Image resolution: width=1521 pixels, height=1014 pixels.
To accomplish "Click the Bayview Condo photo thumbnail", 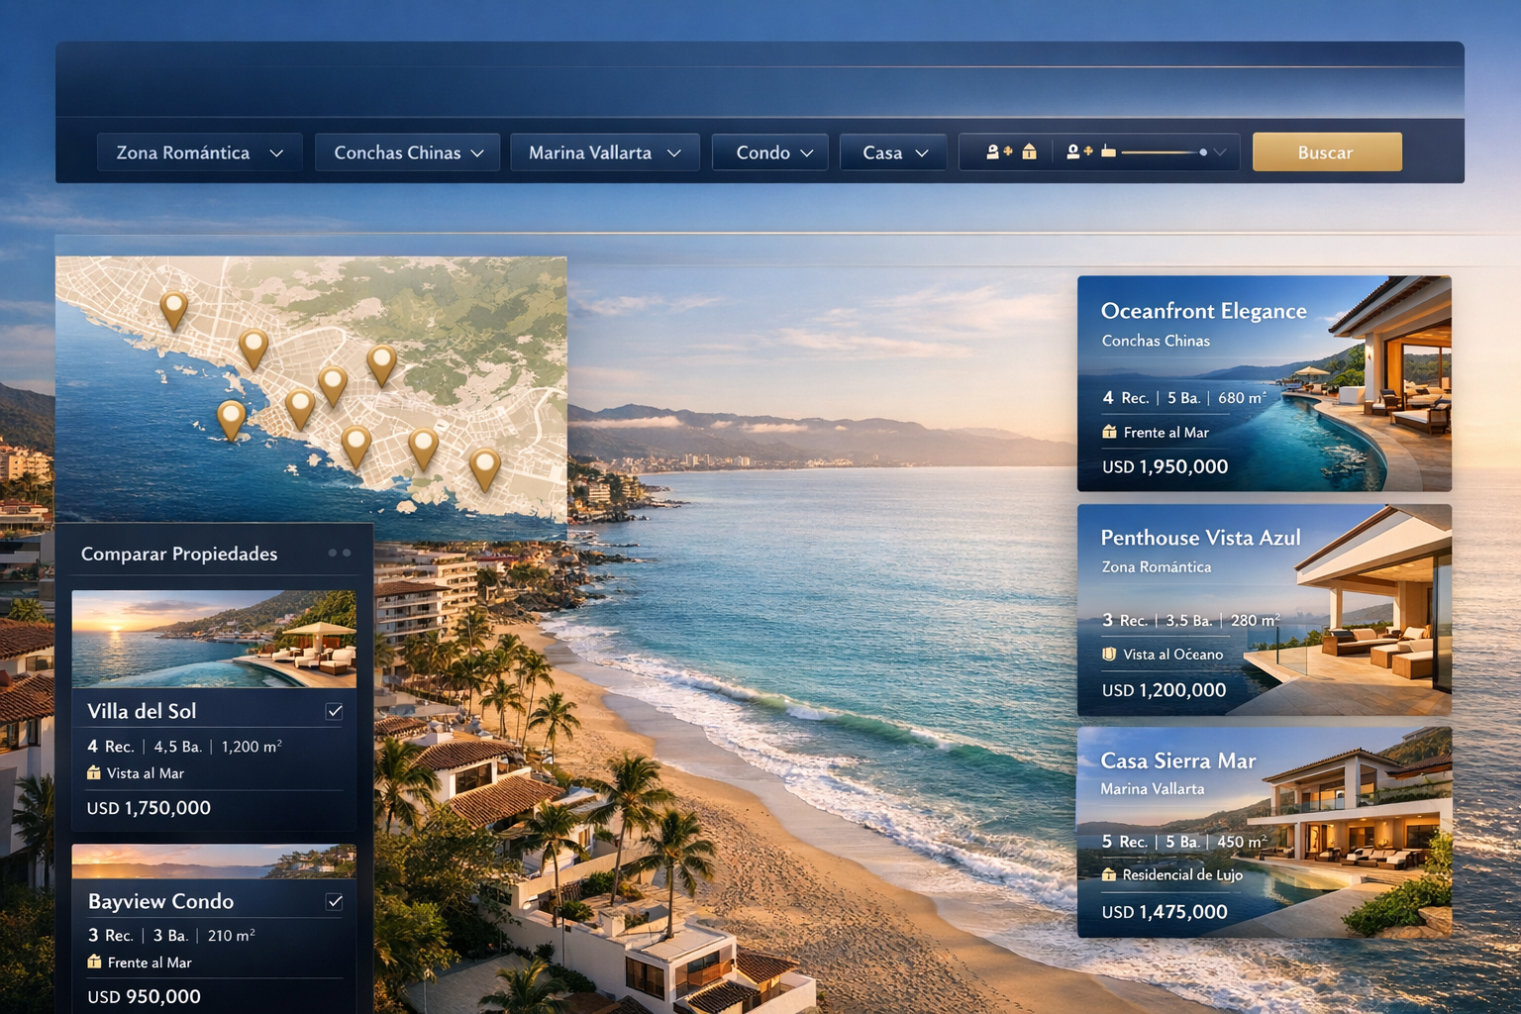I will [214, 862].
